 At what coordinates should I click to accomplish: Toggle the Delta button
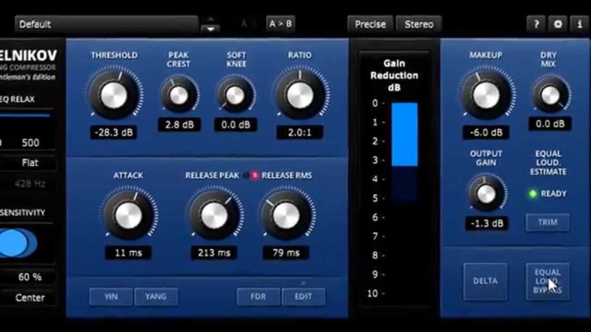click(x=485, y=281)
